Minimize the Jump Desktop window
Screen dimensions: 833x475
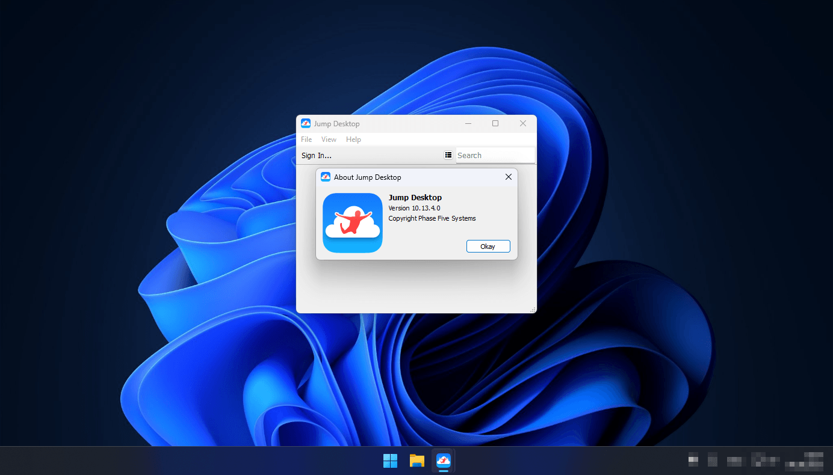pyautogui.click(x=468, y=123)
